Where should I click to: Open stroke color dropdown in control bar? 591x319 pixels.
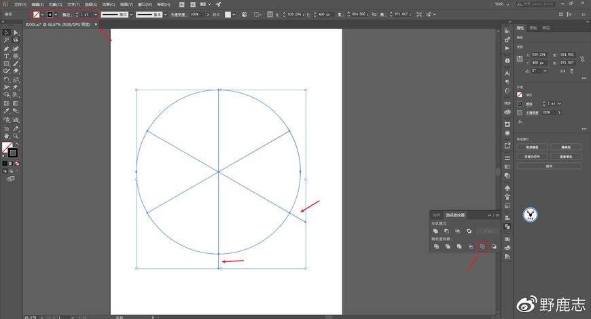[x=56, y=14]
